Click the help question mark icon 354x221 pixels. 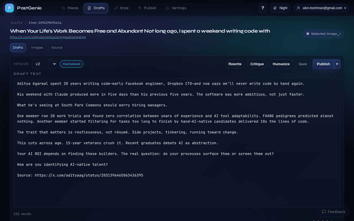pyautogui.click(x=262, y=8)
